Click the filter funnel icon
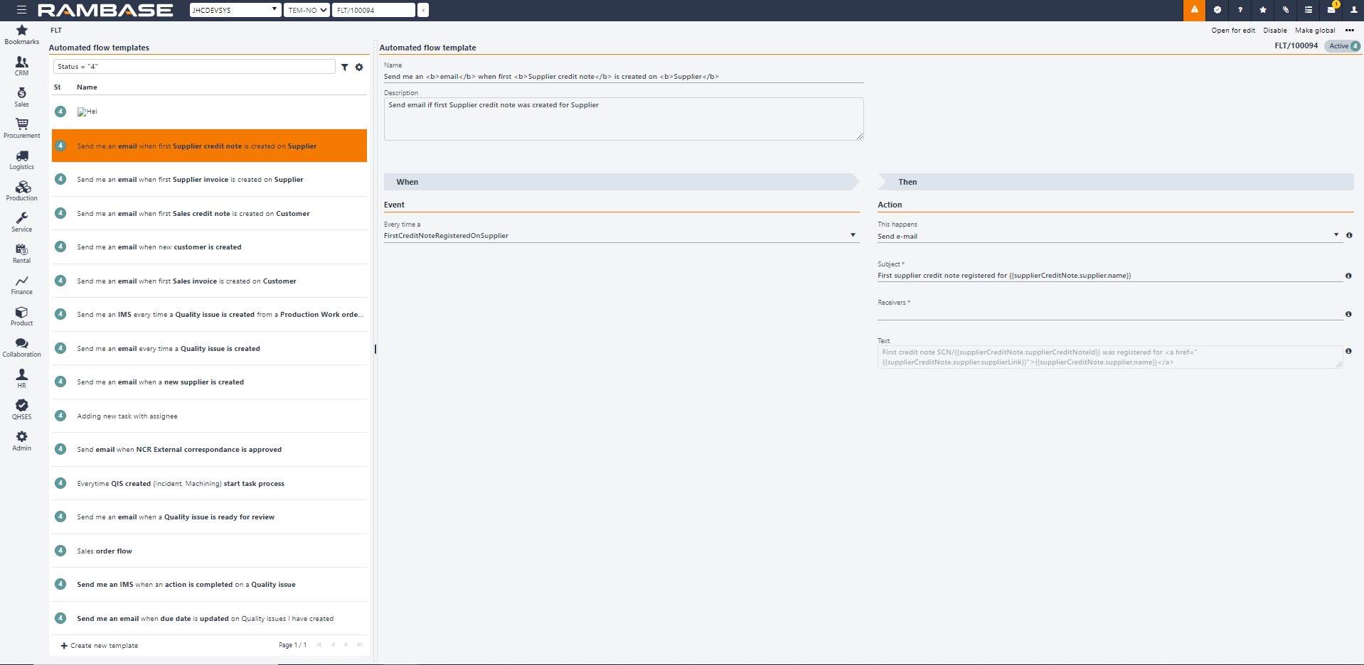1364x665 pixels. coord(344,67)
